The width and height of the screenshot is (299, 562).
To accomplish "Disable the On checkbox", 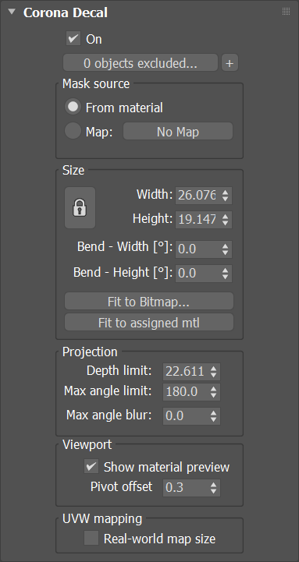I will tap(73, 38).
